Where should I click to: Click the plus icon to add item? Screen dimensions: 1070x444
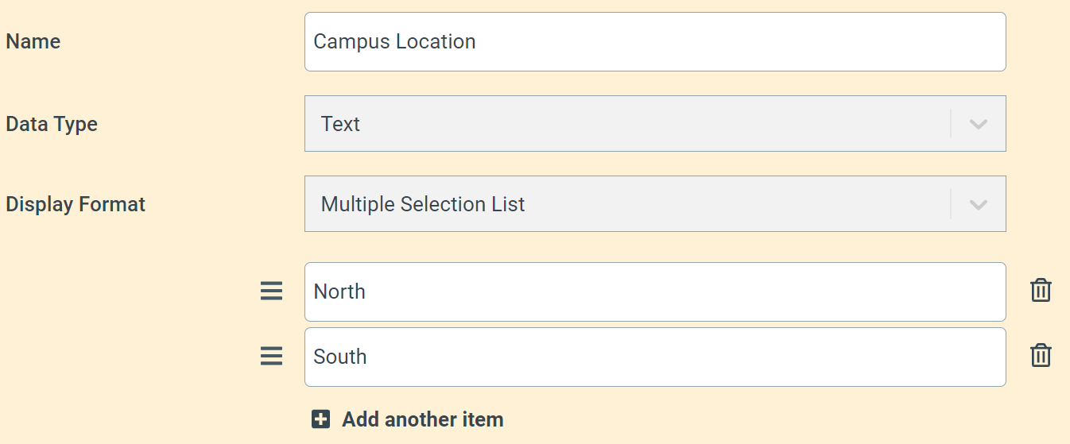coord(320,419)
